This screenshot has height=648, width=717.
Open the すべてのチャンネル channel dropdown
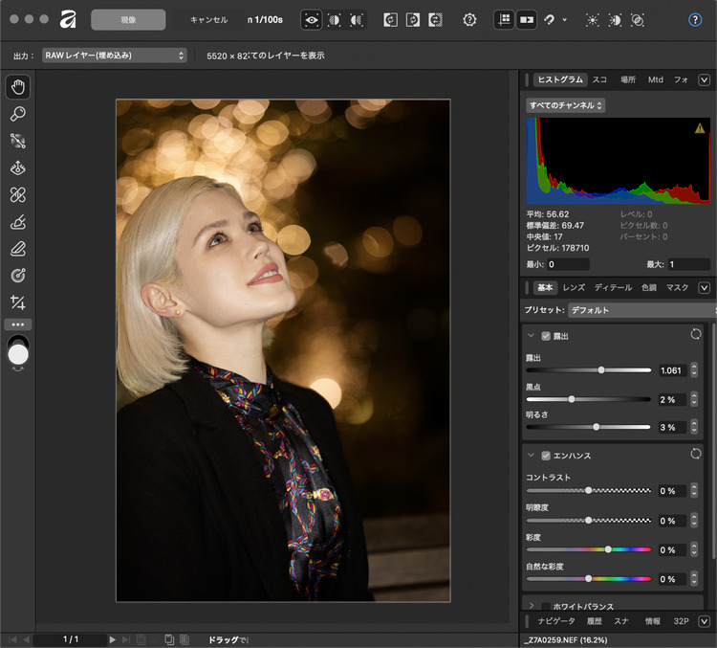click(x=565, y=105)
